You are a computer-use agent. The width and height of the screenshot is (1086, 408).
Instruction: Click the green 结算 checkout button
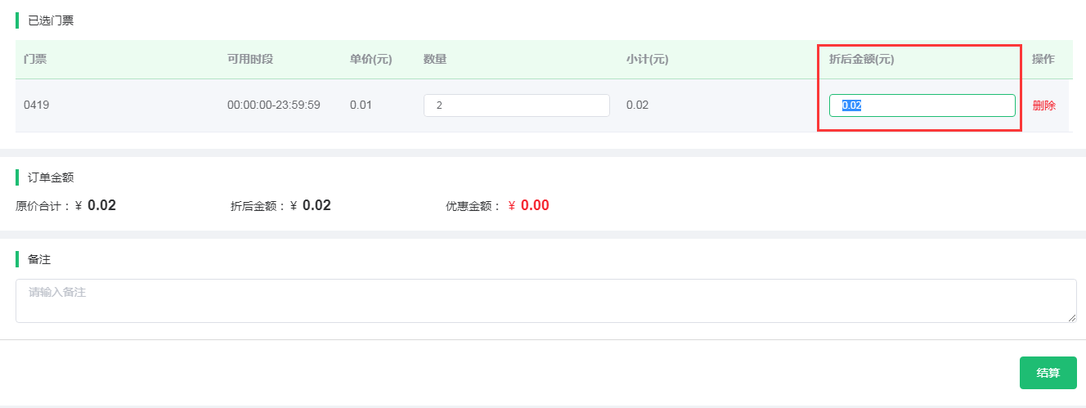coord(1048,373)
